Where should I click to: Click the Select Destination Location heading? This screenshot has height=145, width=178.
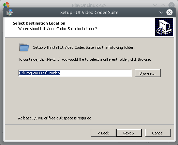click(x=39, y=23)
